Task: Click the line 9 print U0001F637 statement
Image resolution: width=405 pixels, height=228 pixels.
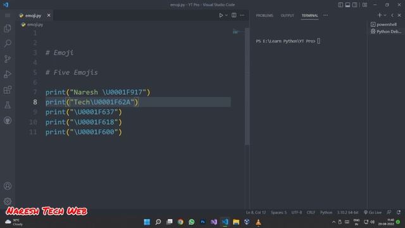Action: [x=84, y=112]
